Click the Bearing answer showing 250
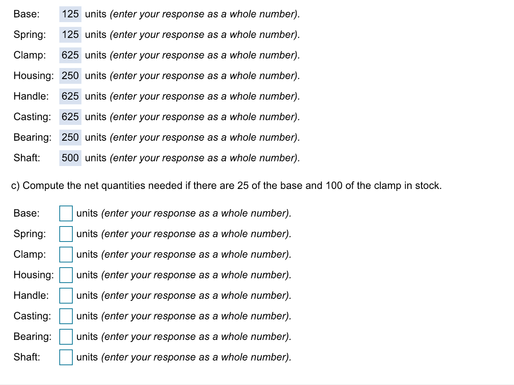This screenshot has height=385, width=514. point(70,137)
